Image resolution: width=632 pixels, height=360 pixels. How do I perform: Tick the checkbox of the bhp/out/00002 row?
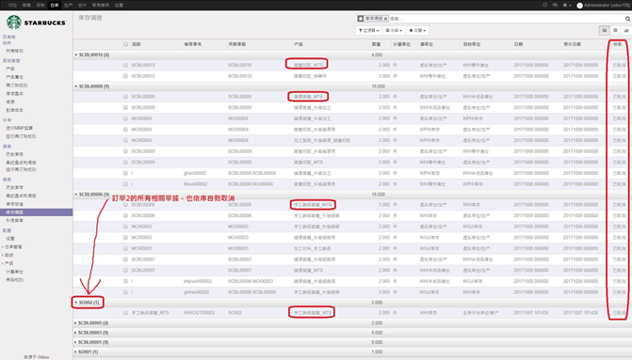(125, 281)
